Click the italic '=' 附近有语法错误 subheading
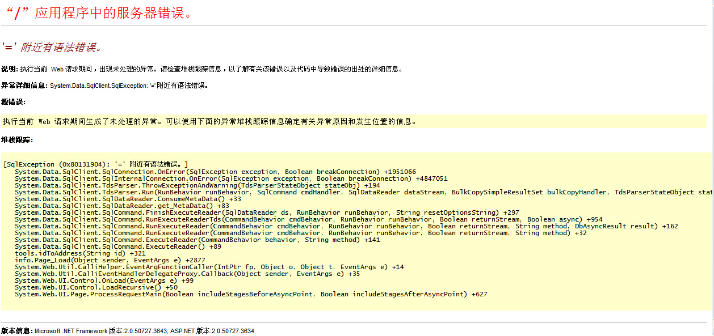The height and width of the screenshot is (336, 714). 52,47
